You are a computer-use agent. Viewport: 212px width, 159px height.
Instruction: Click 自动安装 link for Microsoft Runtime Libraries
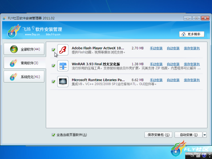[173, 80]
